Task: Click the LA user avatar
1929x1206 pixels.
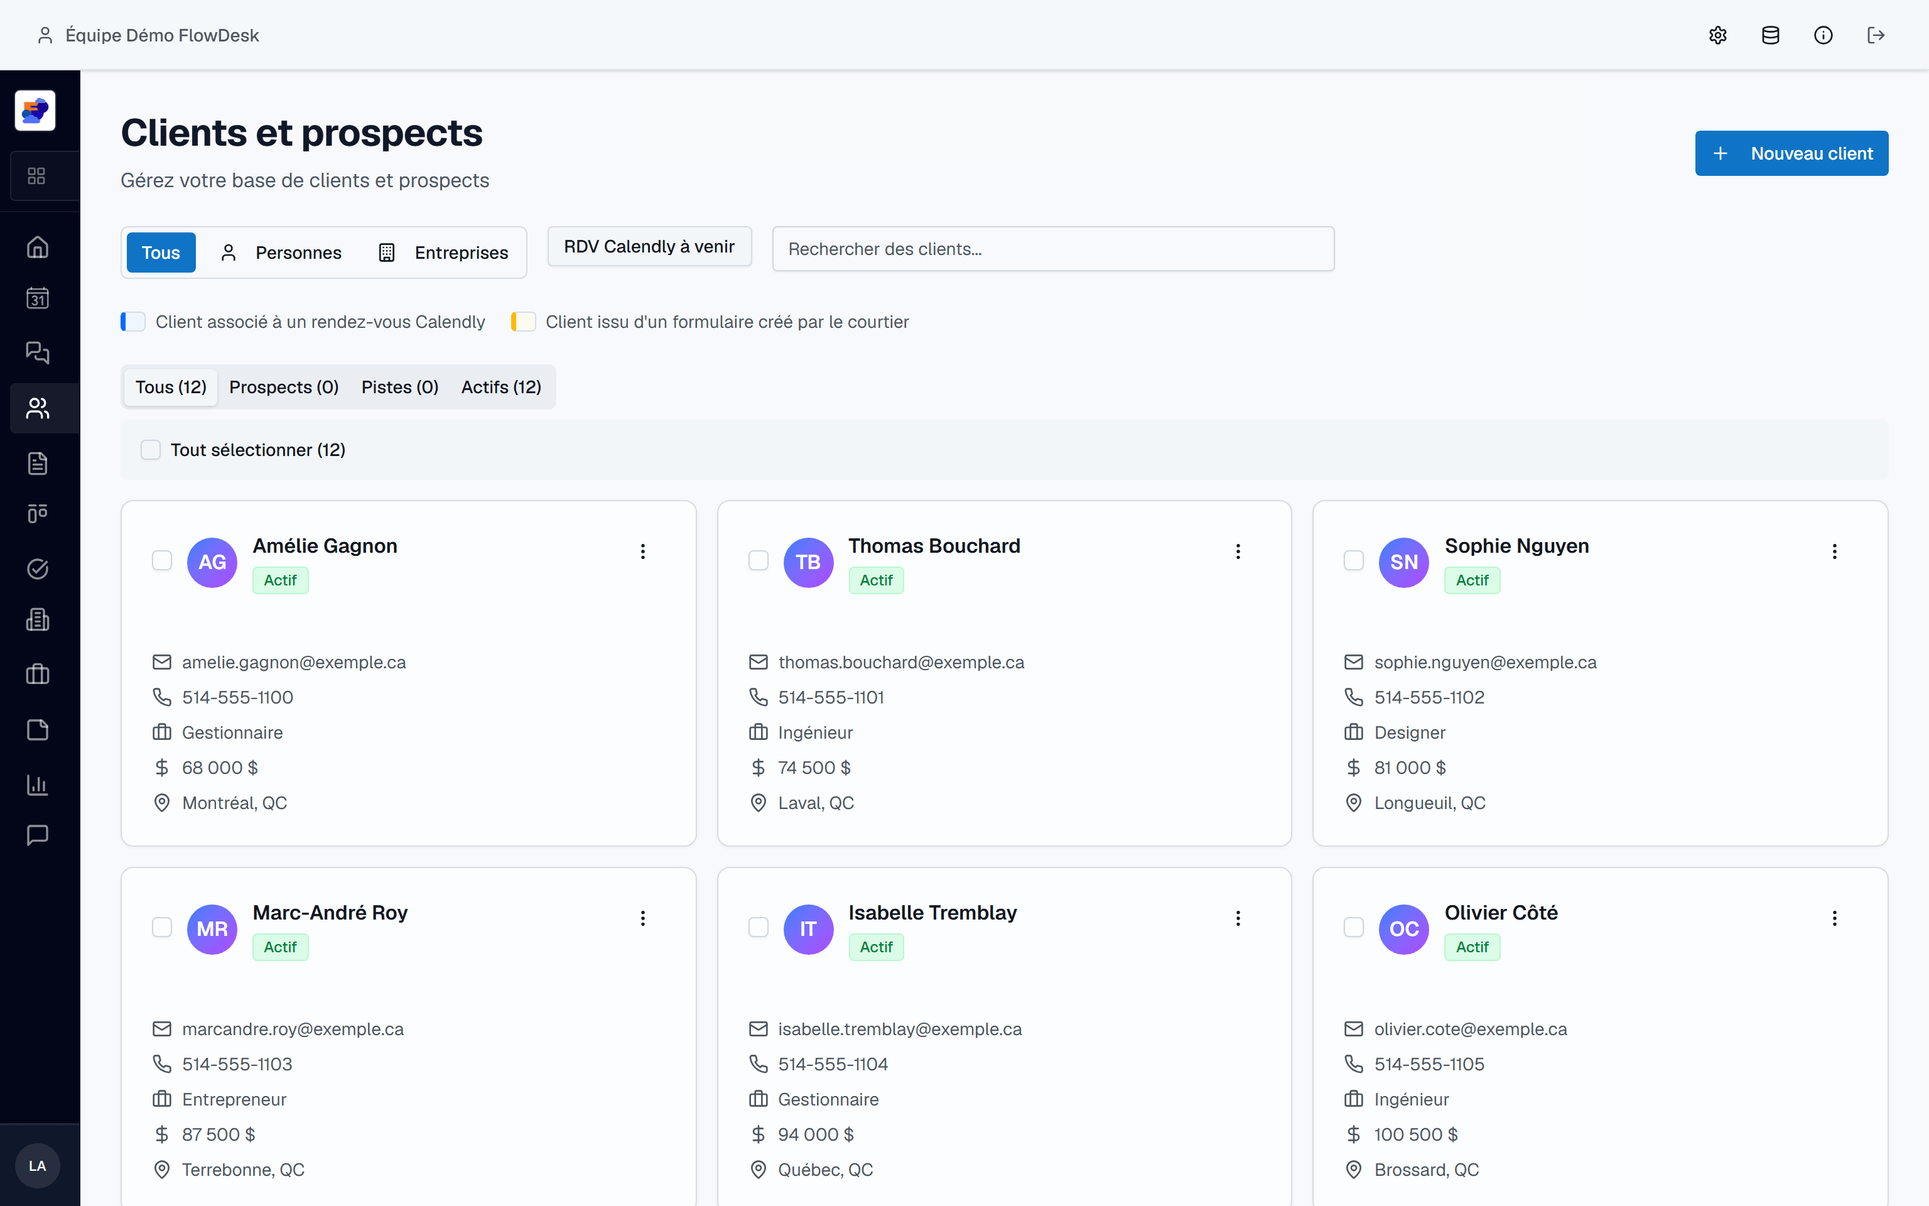Action: 38,1165
